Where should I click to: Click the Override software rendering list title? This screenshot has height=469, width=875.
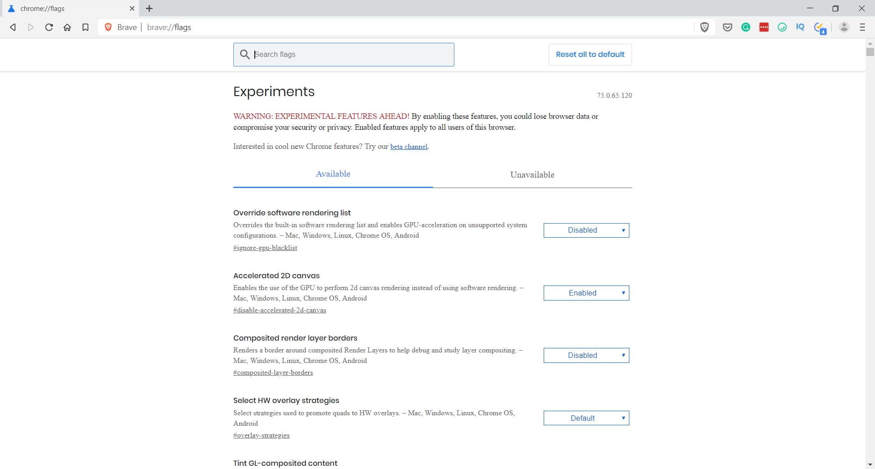(x=292, y=213)
